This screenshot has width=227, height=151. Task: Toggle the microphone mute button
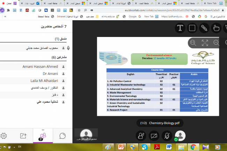[167, 136]
